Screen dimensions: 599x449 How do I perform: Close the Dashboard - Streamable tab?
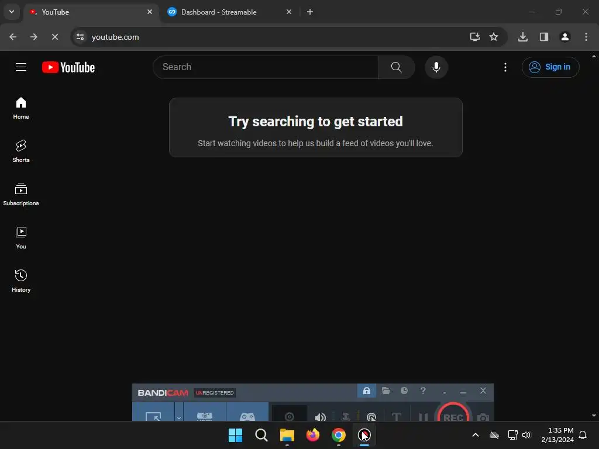[289, 12]
